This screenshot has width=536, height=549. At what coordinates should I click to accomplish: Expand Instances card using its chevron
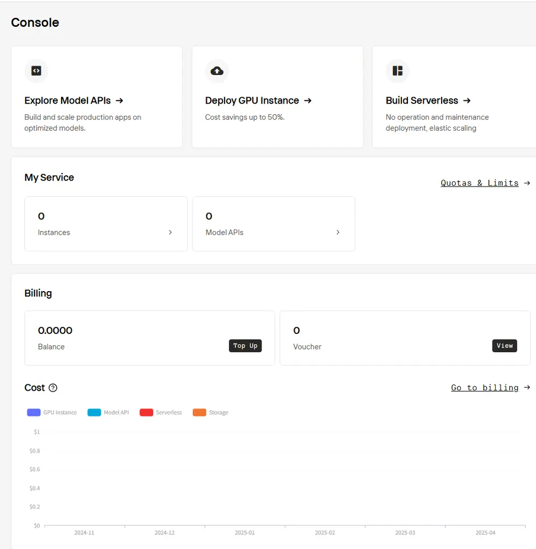(170, 233)
